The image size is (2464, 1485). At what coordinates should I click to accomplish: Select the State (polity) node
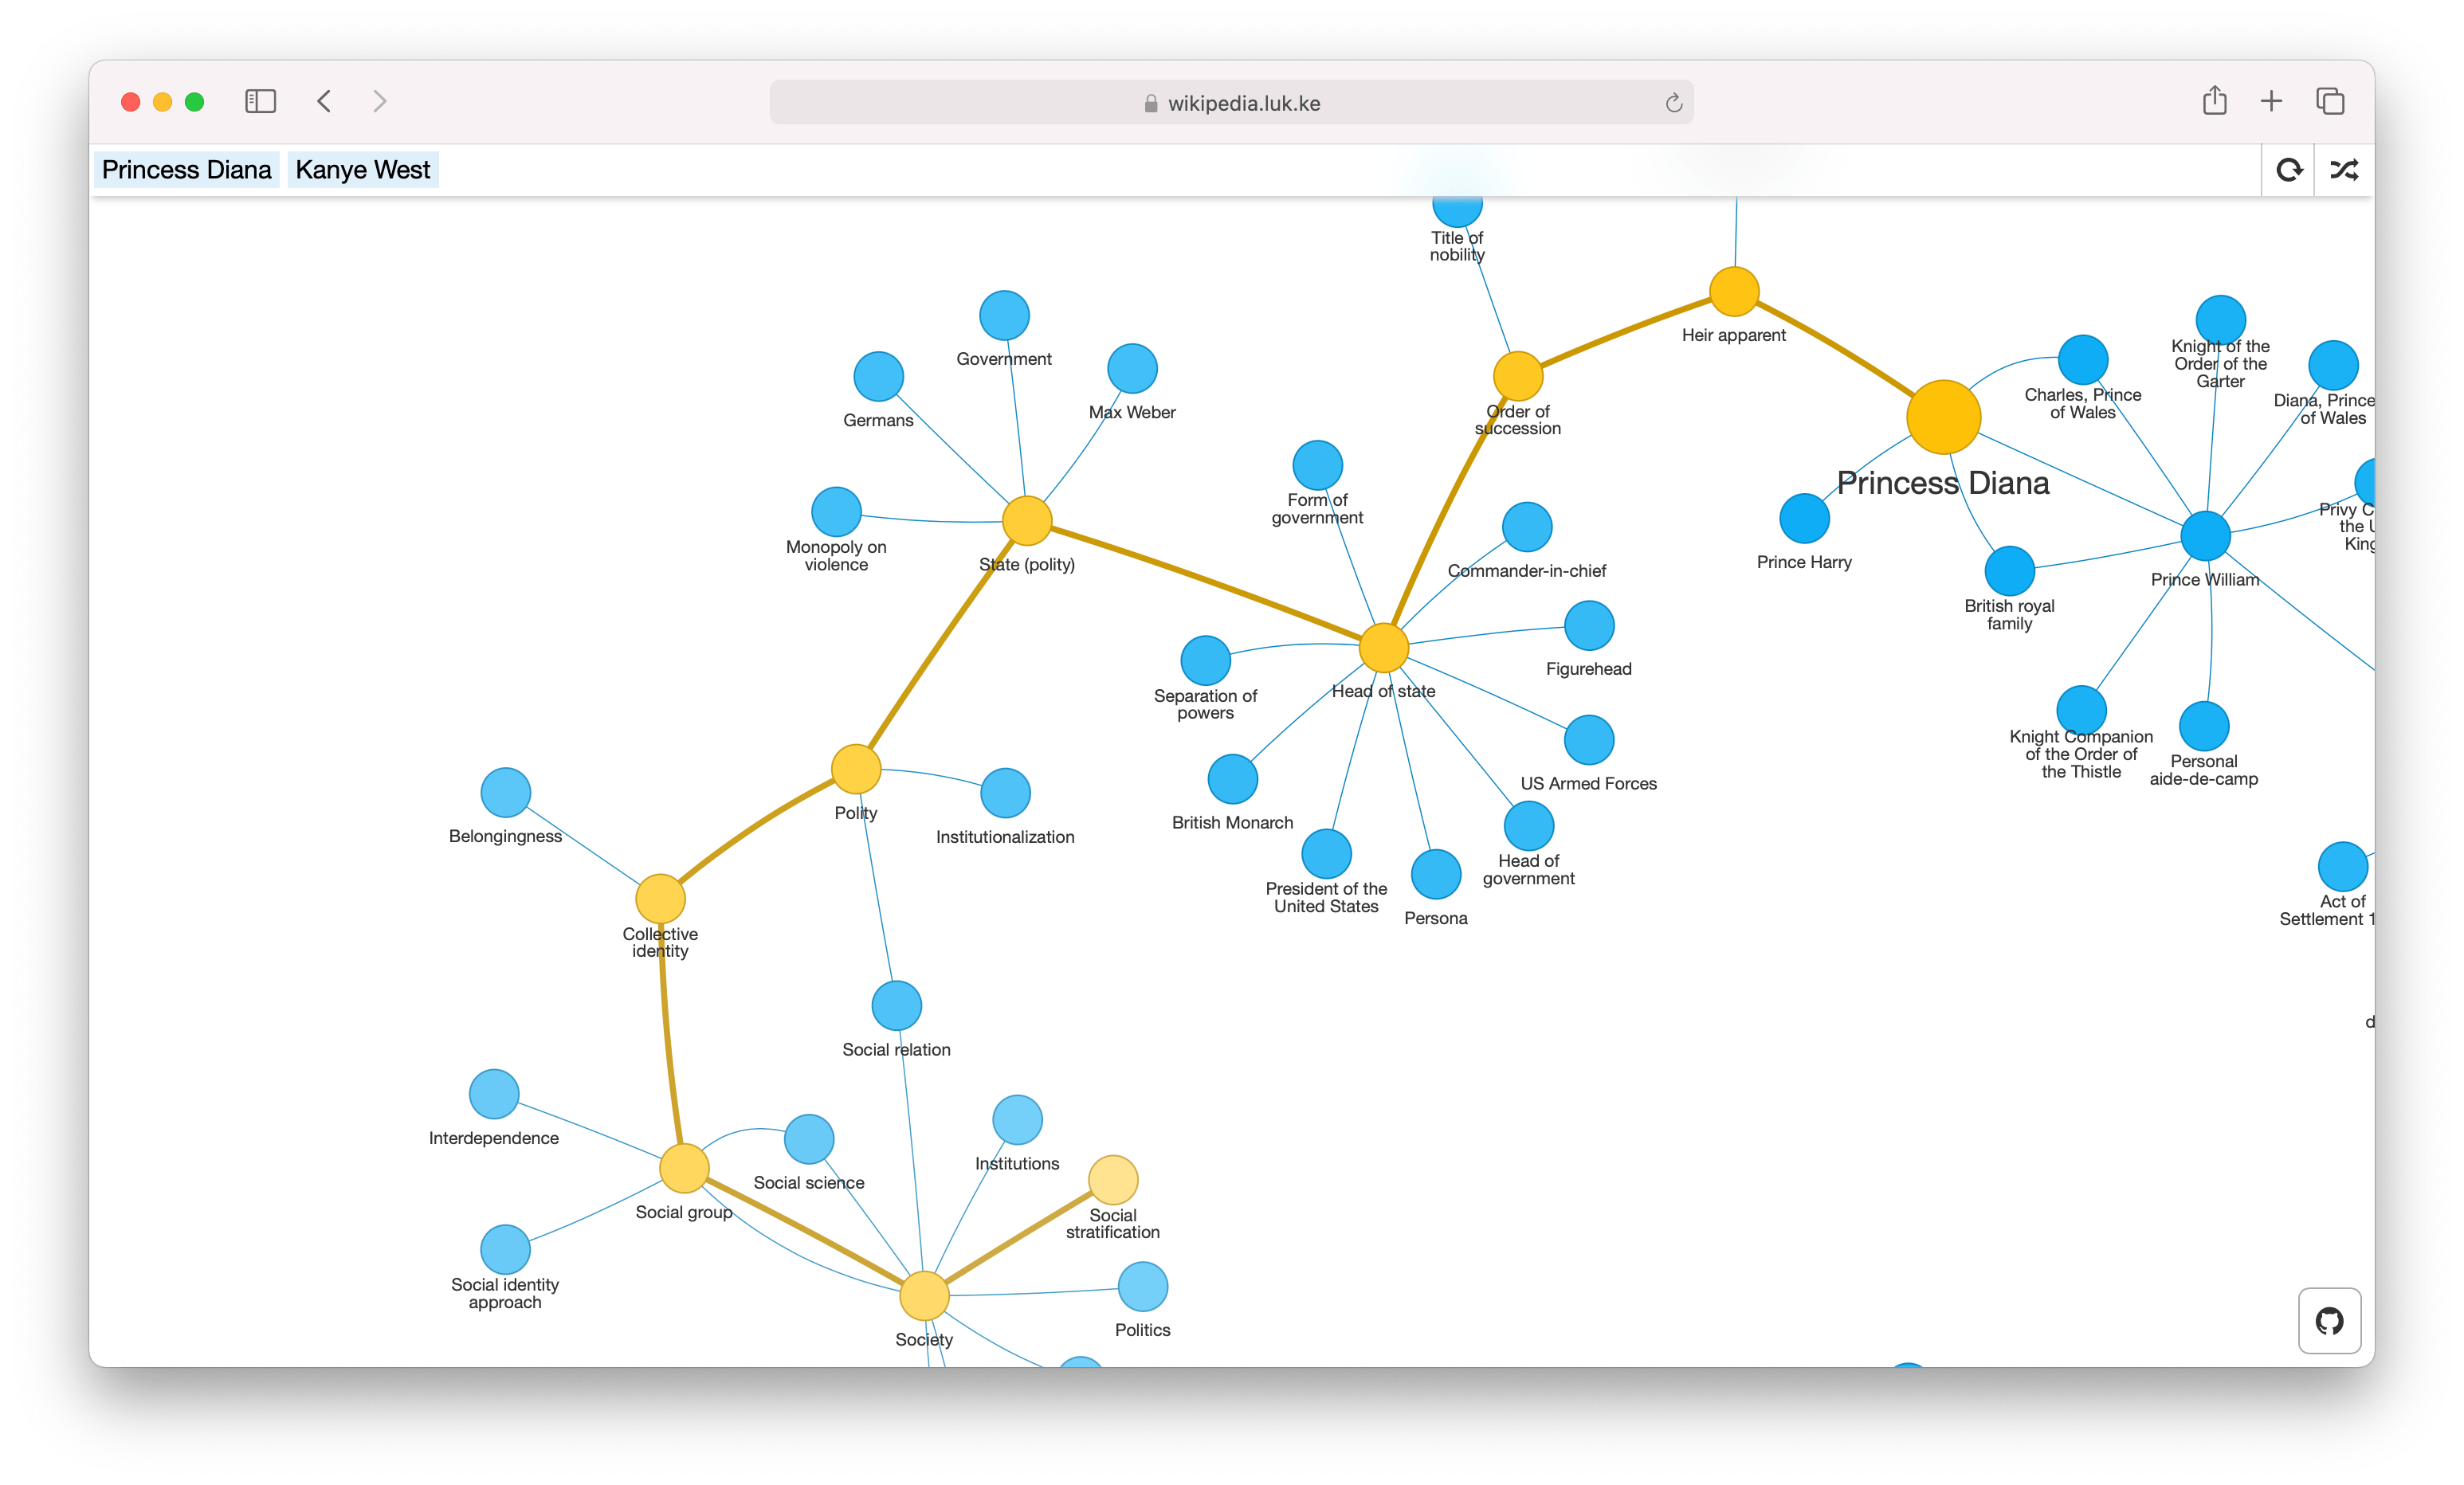1027,521
